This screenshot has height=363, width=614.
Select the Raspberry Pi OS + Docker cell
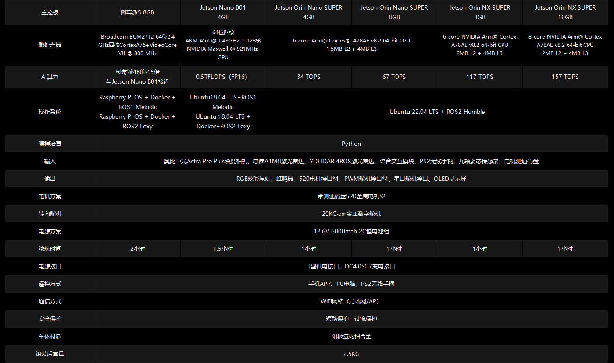pos(137,112)
